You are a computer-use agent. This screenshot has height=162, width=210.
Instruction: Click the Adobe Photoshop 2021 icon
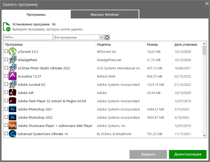pos(13,109)
